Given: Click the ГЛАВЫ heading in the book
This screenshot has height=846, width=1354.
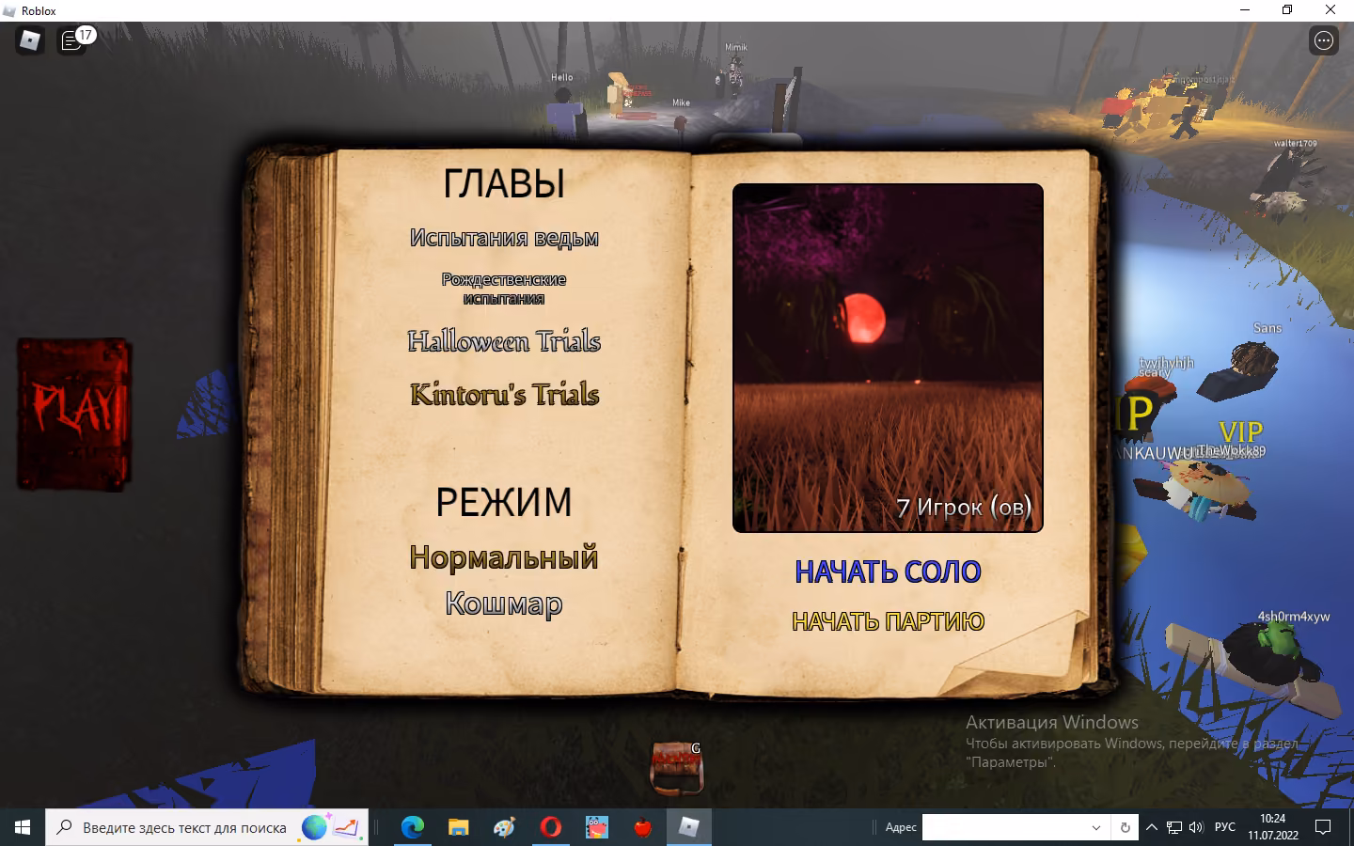Looking at the screenshot, I should pyautogui.click(x=504, y=183).
